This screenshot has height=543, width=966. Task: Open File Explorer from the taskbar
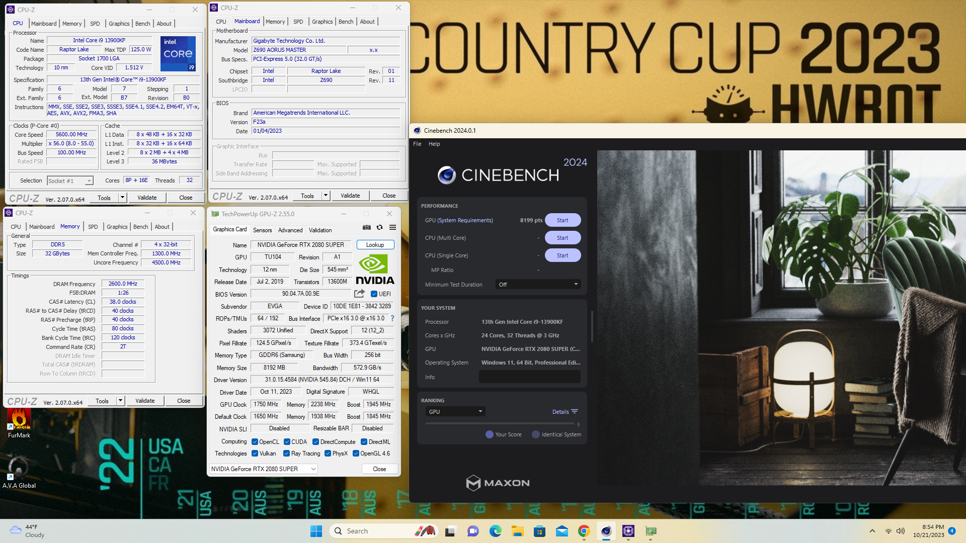pyautogui.click(x=517, y=531)
